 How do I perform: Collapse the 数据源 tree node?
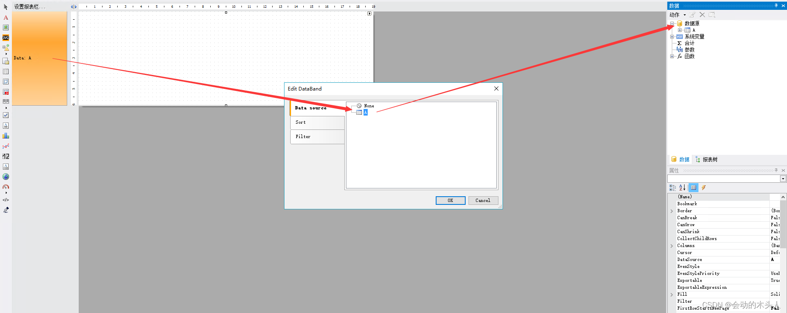point(672,23)
